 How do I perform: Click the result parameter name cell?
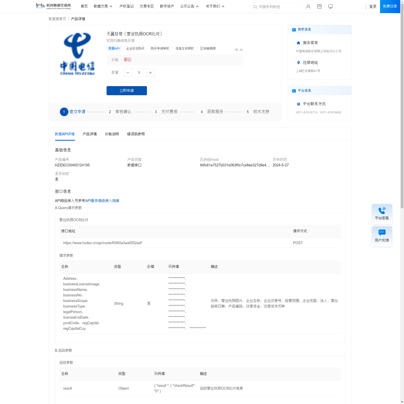click(67, 388)
